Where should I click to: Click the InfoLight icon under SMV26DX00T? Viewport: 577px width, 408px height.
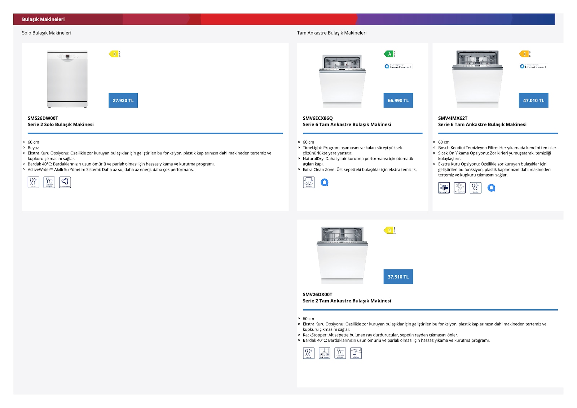356,353
